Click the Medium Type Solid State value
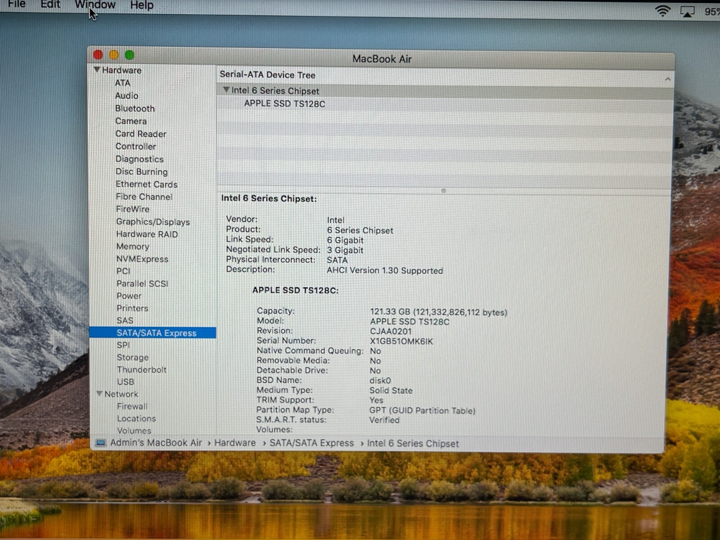This screenshot has height=540, width=720. [391, 391]
